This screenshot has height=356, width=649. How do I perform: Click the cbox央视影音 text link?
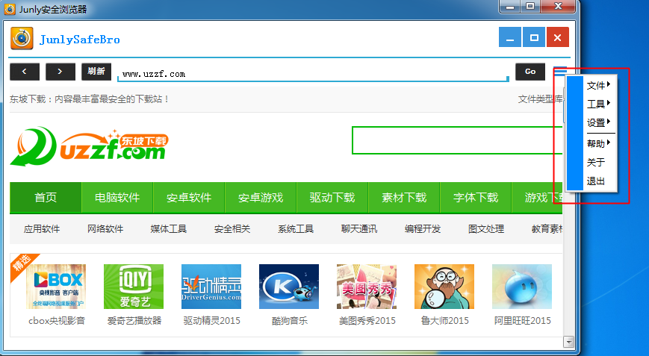(57, 321)
